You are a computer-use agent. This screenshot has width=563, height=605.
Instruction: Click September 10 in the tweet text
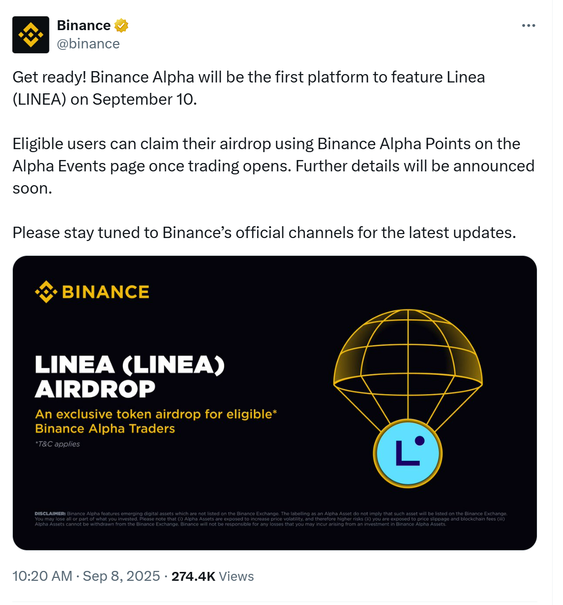[x=144, y=99]
